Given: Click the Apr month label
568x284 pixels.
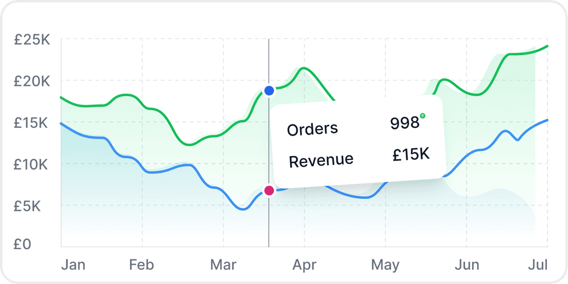Looking at the screenshot, I should 303,264.
